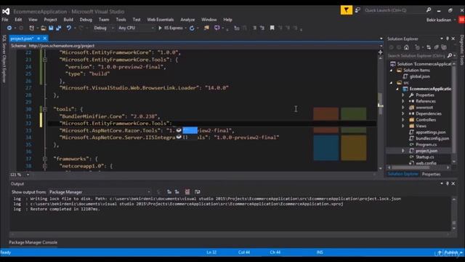Click the Visual Studio logo icon
Viewport: 465px width, 262px height.
6,12
